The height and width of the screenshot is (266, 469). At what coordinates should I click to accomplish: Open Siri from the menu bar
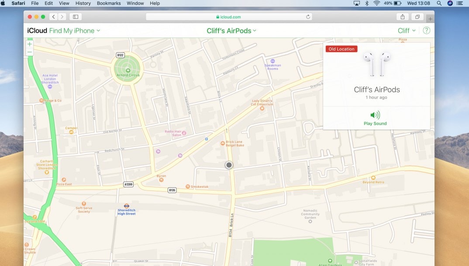click(450, 3)
